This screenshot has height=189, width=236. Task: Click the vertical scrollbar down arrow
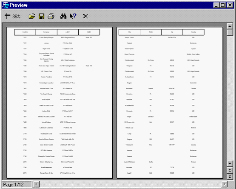(x=230, y=163)
